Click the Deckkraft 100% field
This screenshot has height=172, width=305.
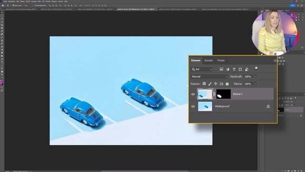(x=248, y=76)
